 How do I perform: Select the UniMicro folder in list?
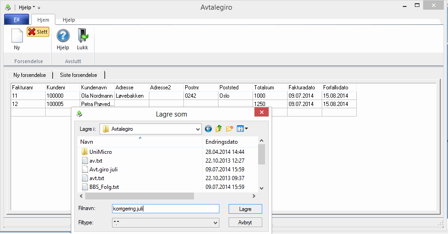100,152
